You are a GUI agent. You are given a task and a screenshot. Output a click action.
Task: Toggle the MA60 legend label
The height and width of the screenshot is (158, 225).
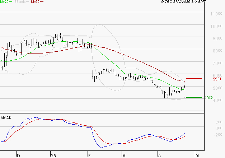pos(35,2)
